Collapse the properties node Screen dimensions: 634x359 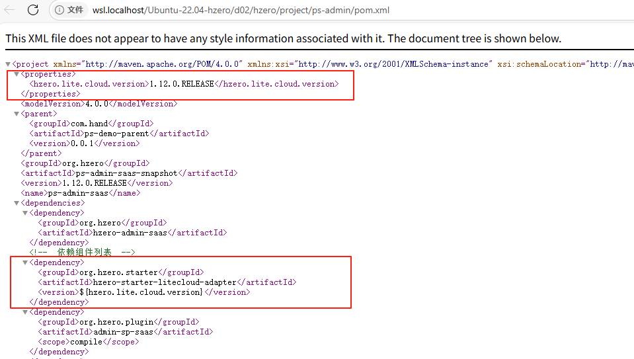point(17,74)
